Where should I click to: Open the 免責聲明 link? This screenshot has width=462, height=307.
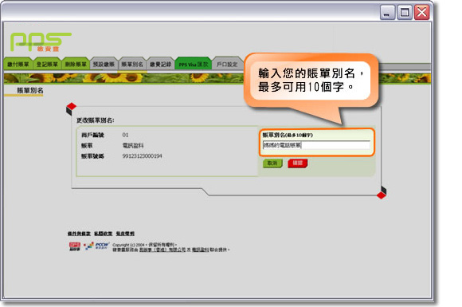125,234
